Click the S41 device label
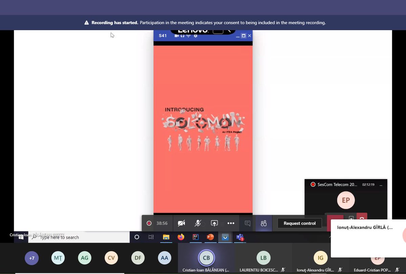This screenshot has width=406, height=274. (163, 36)
